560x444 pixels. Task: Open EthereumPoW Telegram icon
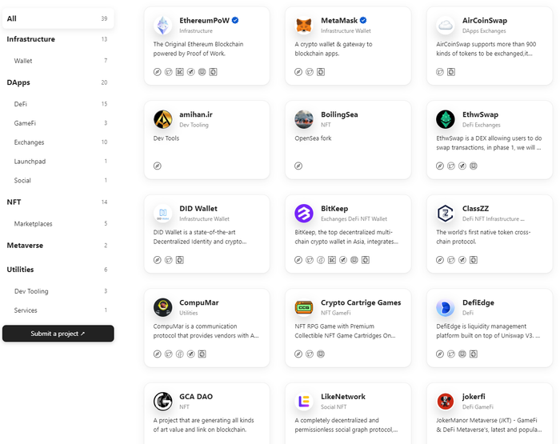click(x=190, y=72)
